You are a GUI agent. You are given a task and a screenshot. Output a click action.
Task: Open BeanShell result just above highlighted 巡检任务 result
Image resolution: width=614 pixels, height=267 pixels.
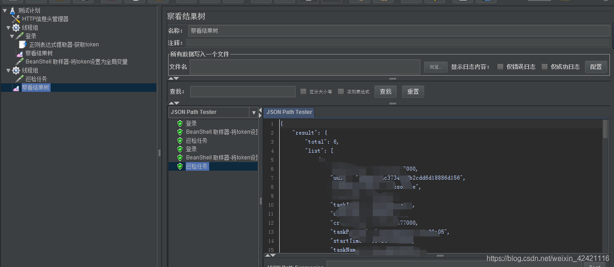tap(221, 158)
